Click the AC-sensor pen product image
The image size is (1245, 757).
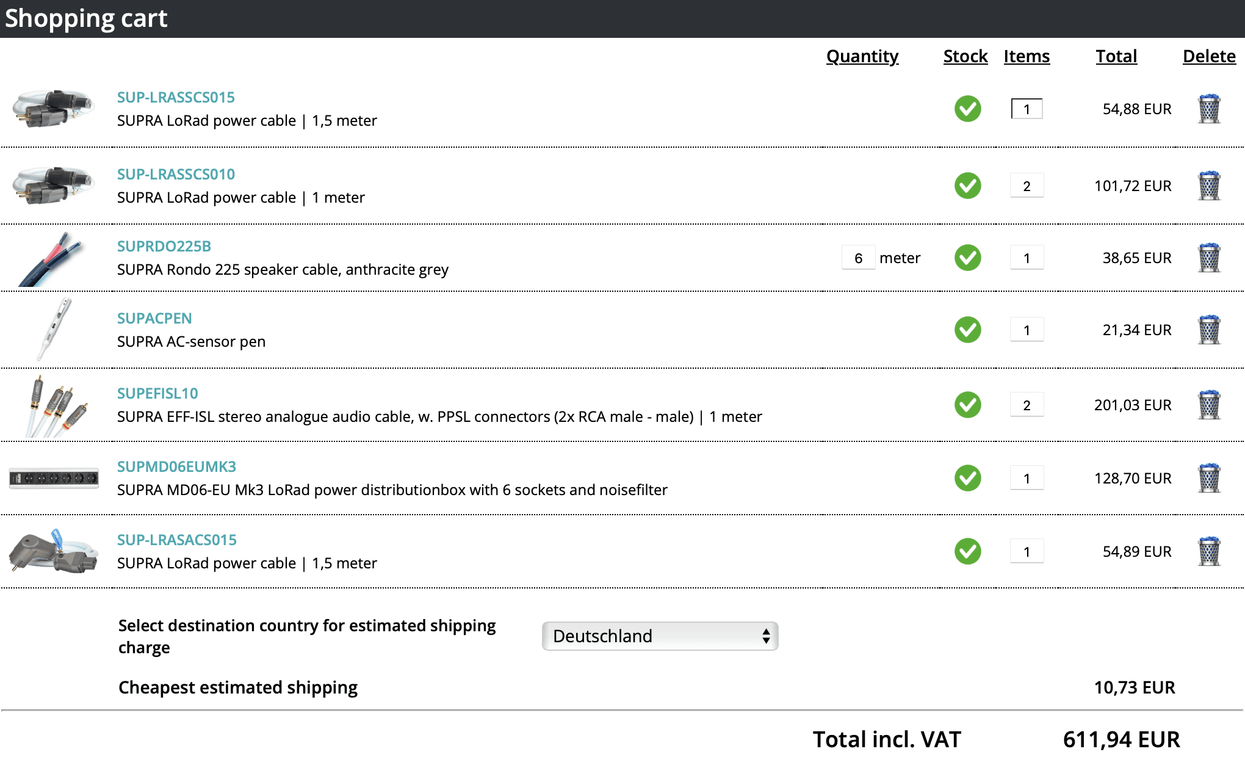[x=54, y=330]
